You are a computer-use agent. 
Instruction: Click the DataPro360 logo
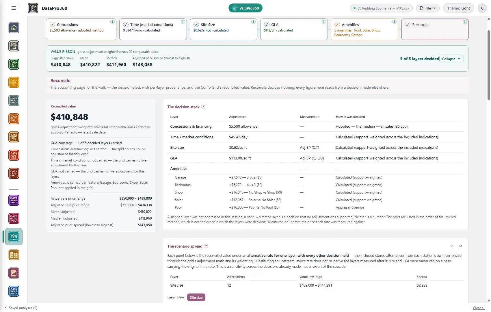pyautogui.click(x=33, y=8)
